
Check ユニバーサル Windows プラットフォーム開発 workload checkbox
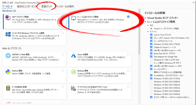click(63, 33)
